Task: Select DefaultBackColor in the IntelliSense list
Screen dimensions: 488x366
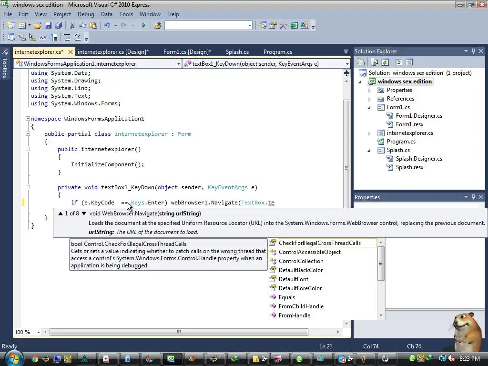Action: point(323,270)
